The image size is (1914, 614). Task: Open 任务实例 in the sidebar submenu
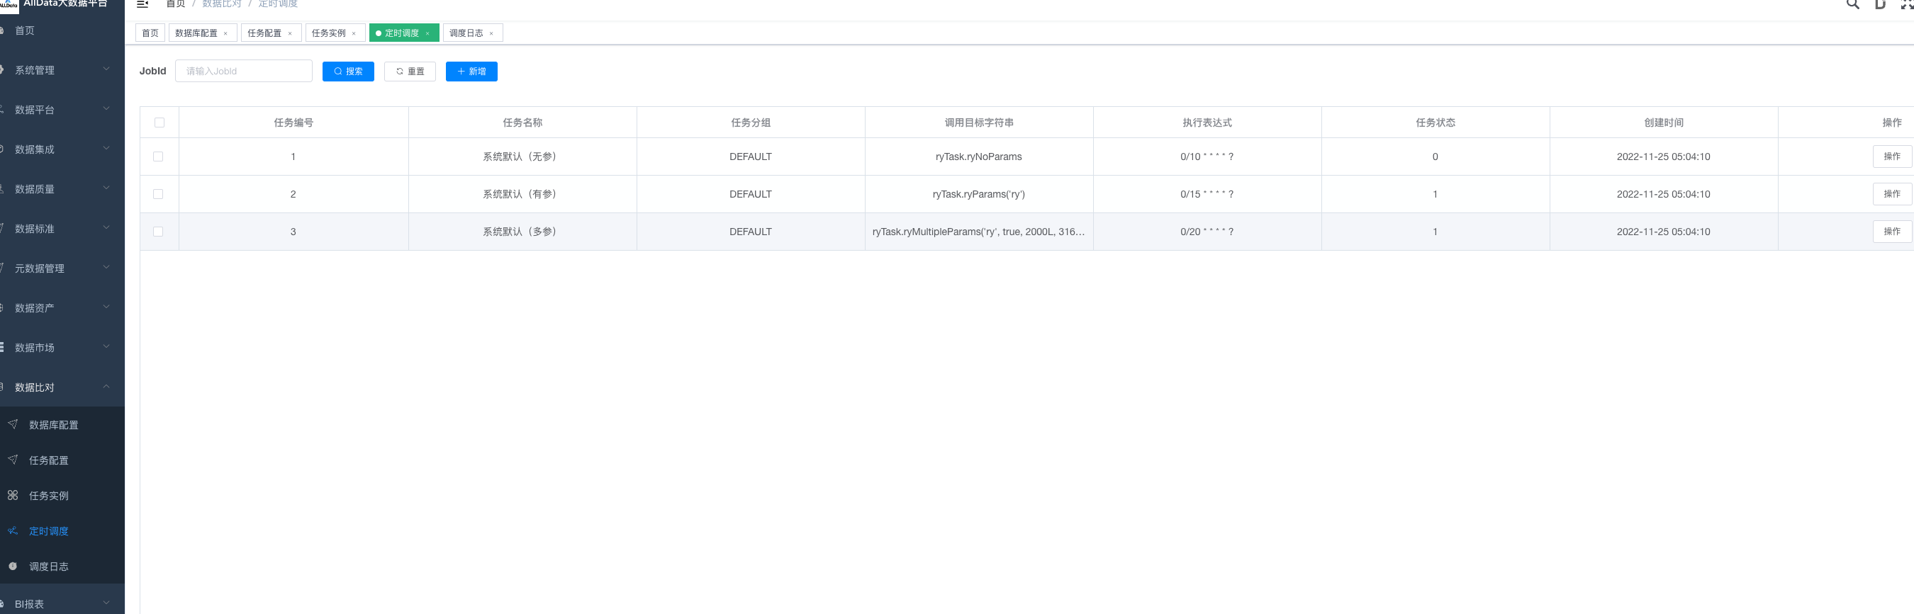62,495
